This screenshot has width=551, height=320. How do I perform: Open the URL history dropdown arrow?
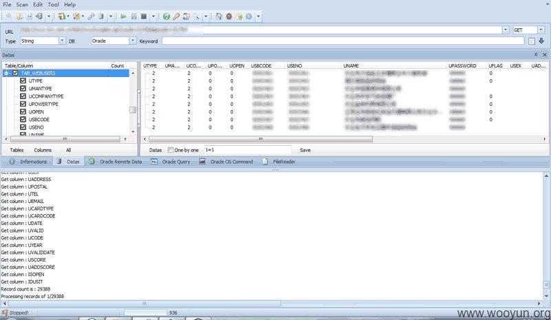point(506,30)
